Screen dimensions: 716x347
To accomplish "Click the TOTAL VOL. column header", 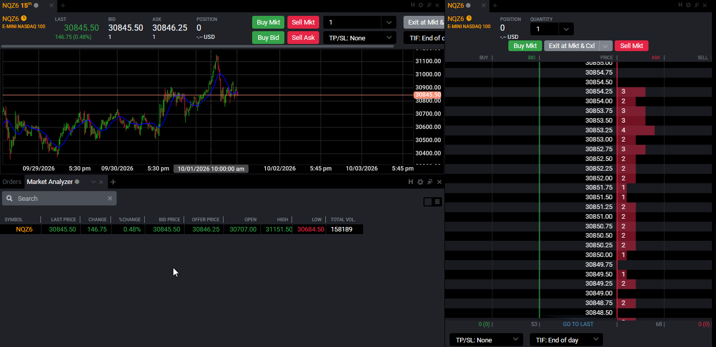I will (343, 220).
